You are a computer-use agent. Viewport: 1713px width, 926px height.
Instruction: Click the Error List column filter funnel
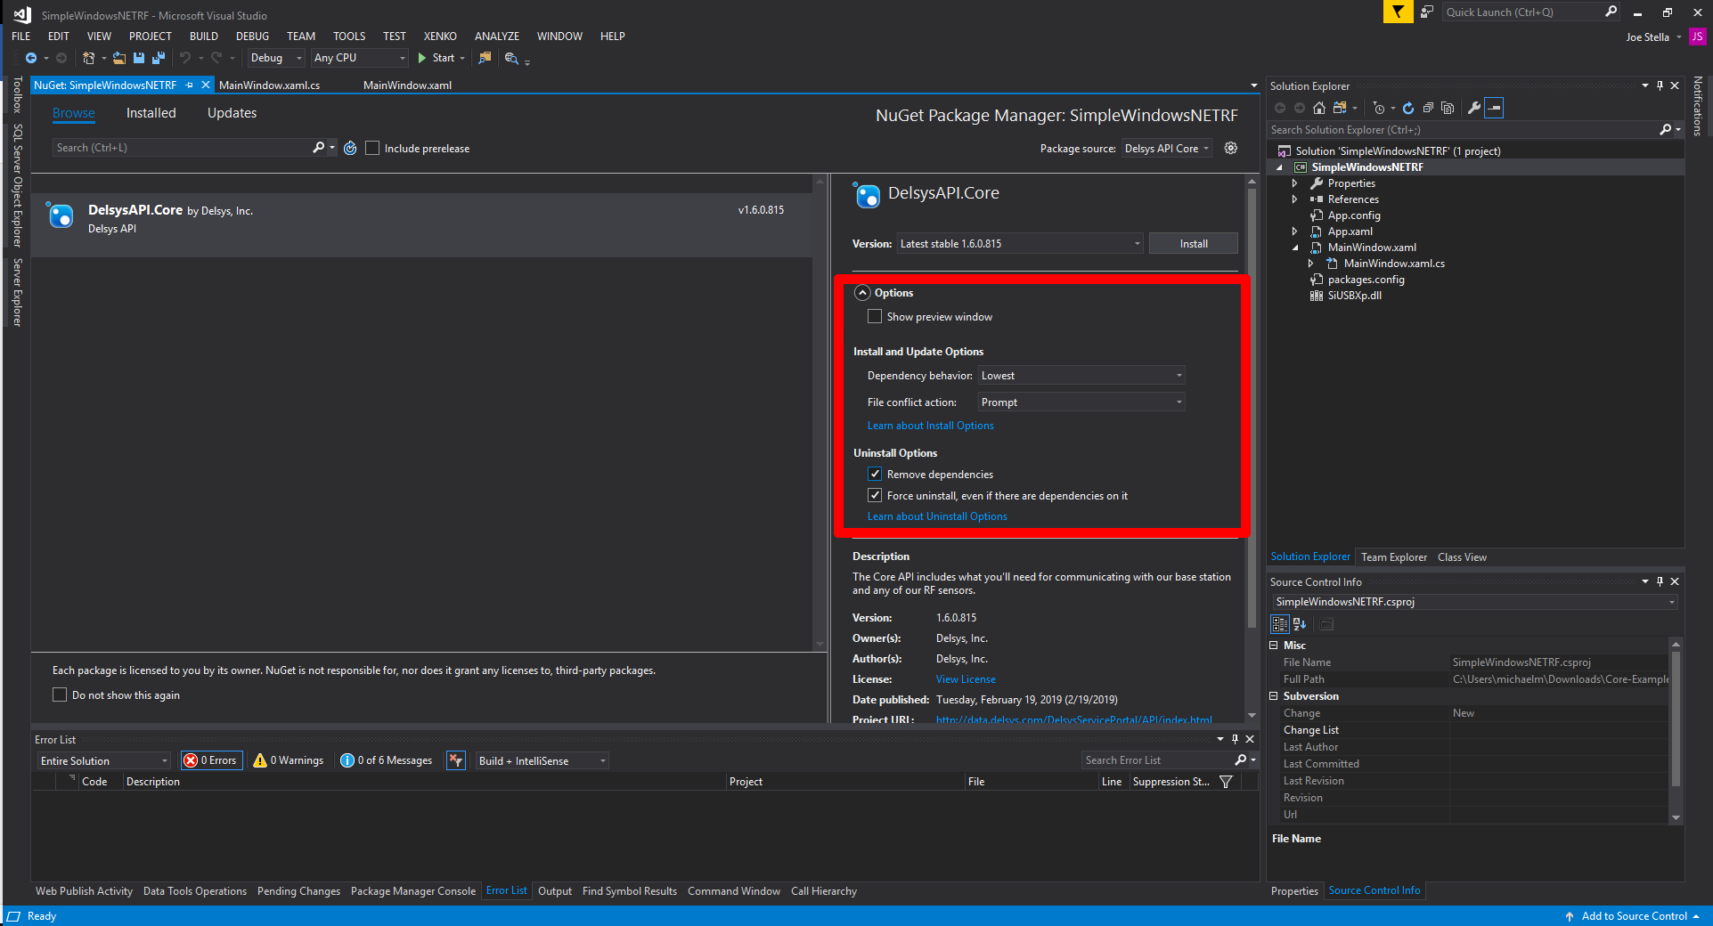(1226, 782)
